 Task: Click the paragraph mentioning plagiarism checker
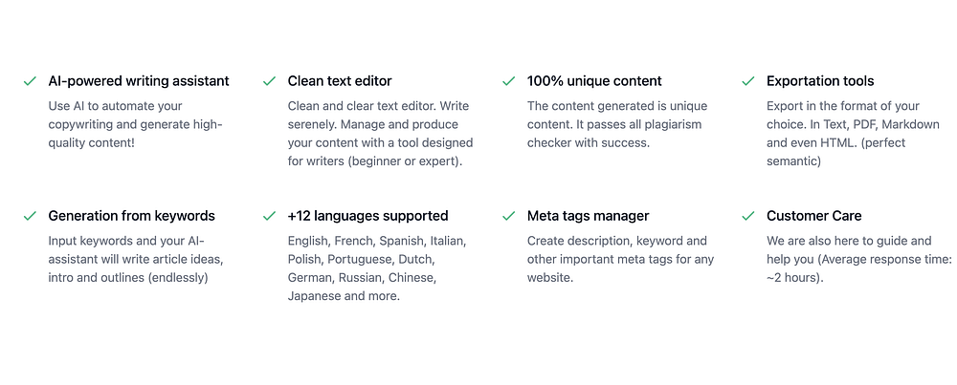(x=614, y=124)
